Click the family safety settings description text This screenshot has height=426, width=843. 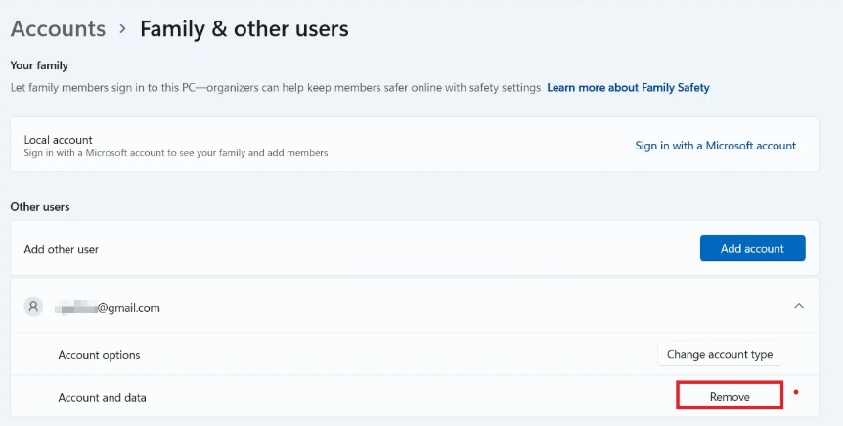(x=275, y=88)
